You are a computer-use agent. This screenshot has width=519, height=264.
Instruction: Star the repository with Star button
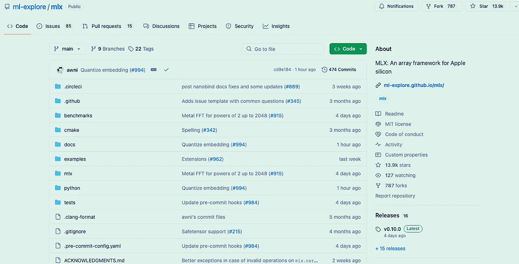click(487, 6)
